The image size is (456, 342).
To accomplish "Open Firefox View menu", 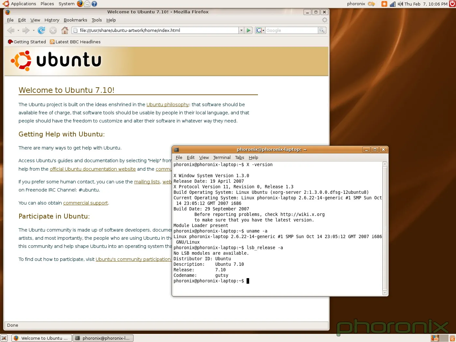I will click(x=35, y=20).
